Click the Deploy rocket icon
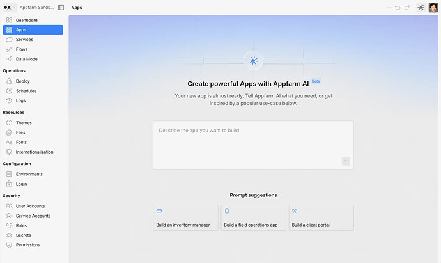441x263 pixels. click(x=9, y=81)
